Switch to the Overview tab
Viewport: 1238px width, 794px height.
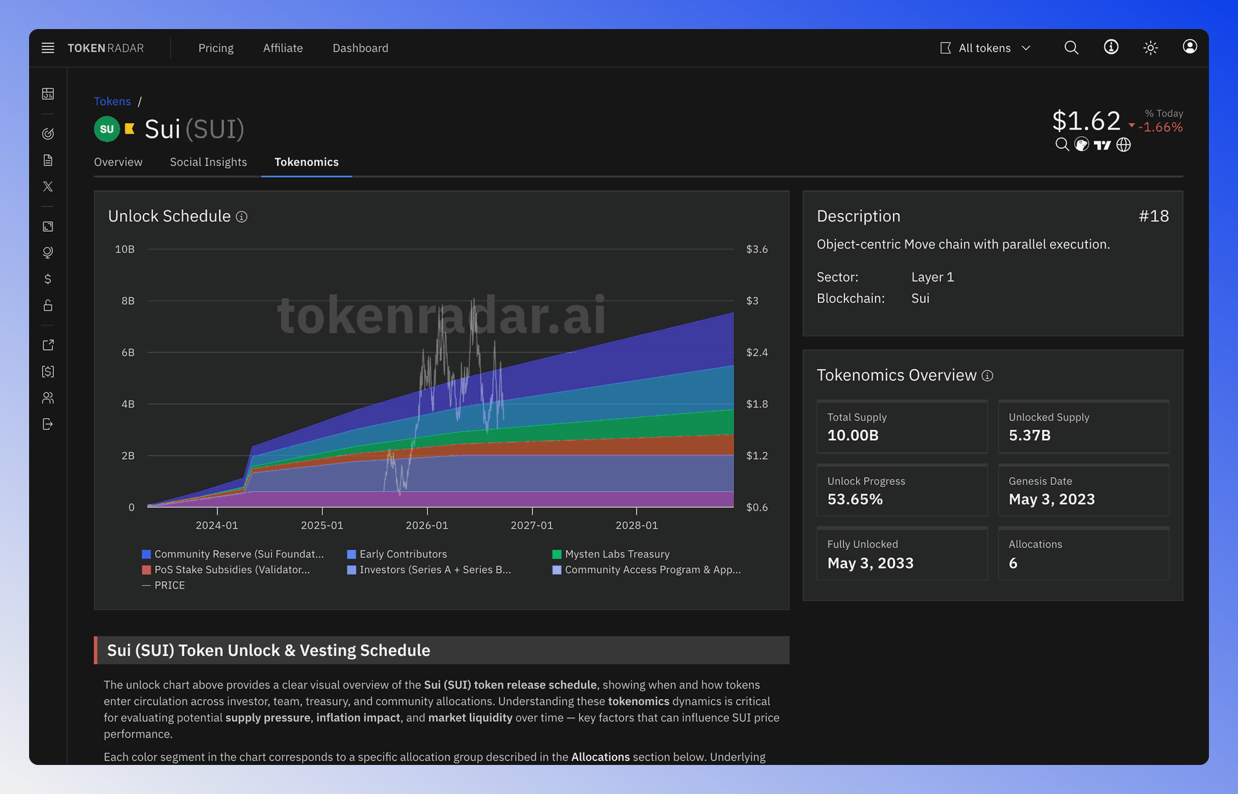click(118, 162)
